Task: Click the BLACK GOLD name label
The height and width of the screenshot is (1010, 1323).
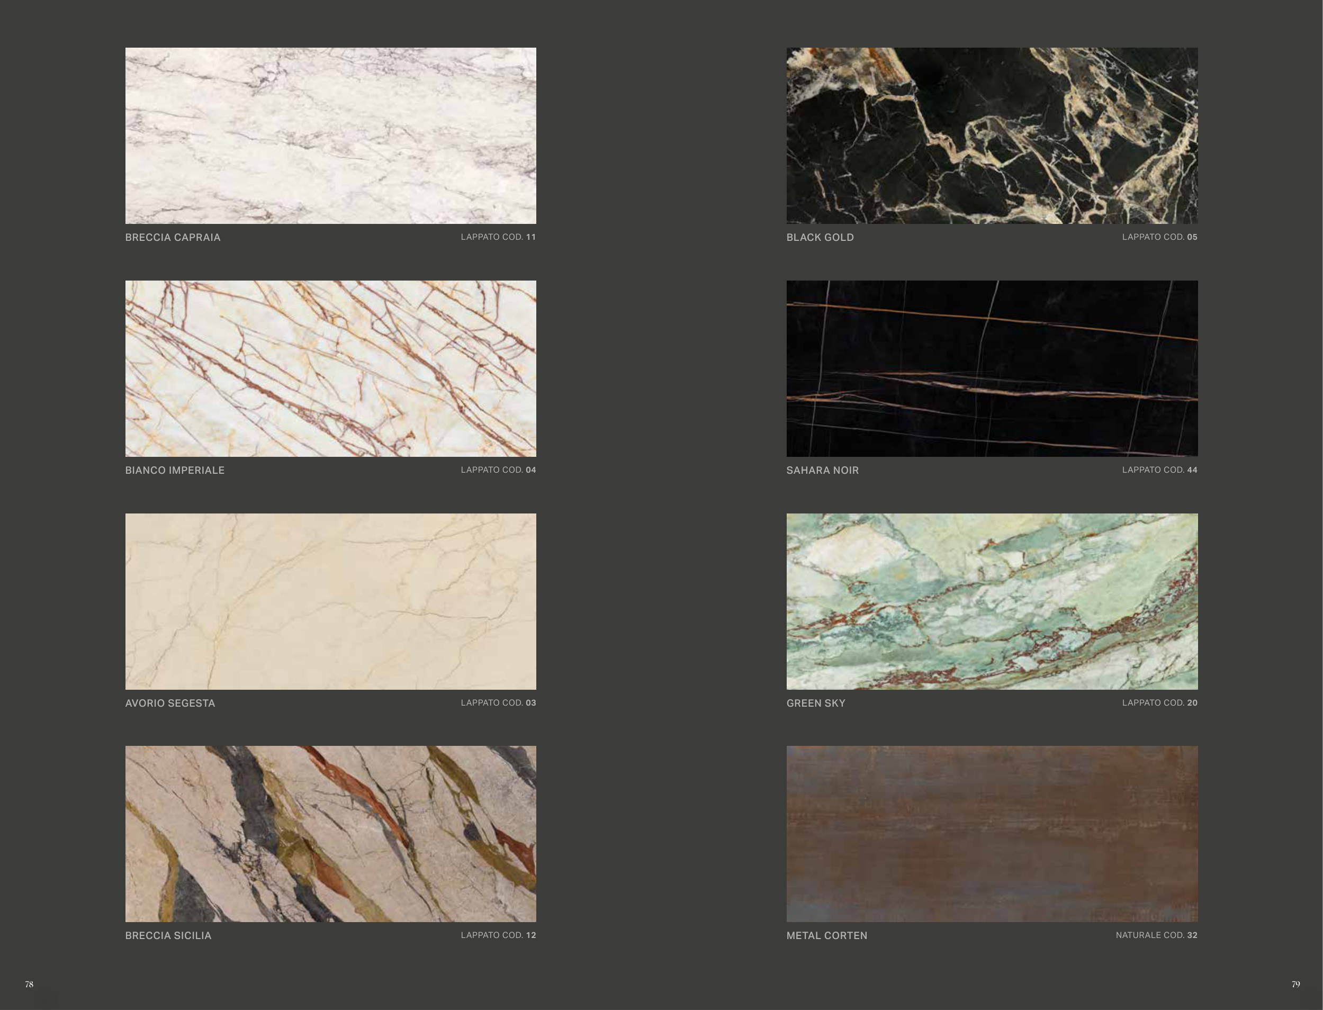Action: [820, 238]
